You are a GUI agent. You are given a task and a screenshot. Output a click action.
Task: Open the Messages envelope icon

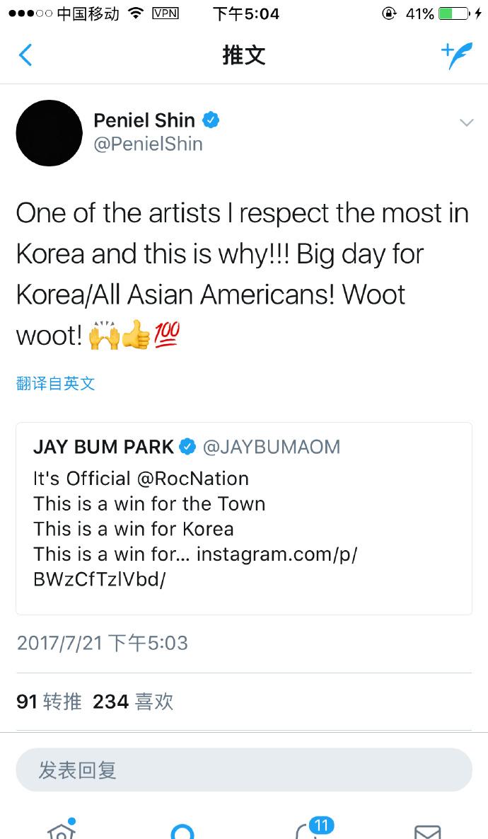(428, 833)
